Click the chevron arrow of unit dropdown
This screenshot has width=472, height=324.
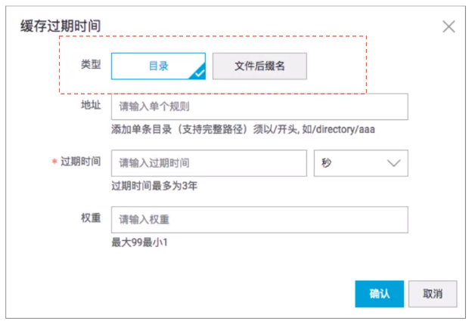pyautogui.click(x=393, y=163)
